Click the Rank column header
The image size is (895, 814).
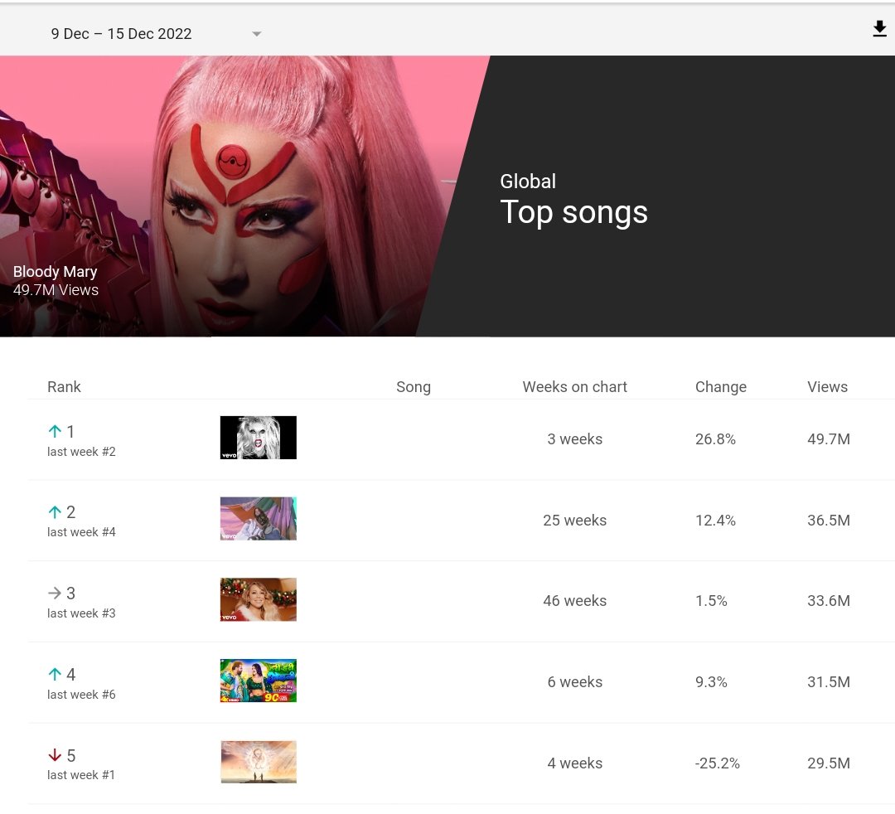[64, 386]
